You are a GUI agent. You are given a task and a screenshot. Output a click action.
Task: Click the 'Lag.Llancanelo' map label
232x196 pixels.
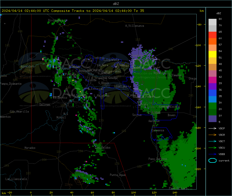[x=16, y=179]
